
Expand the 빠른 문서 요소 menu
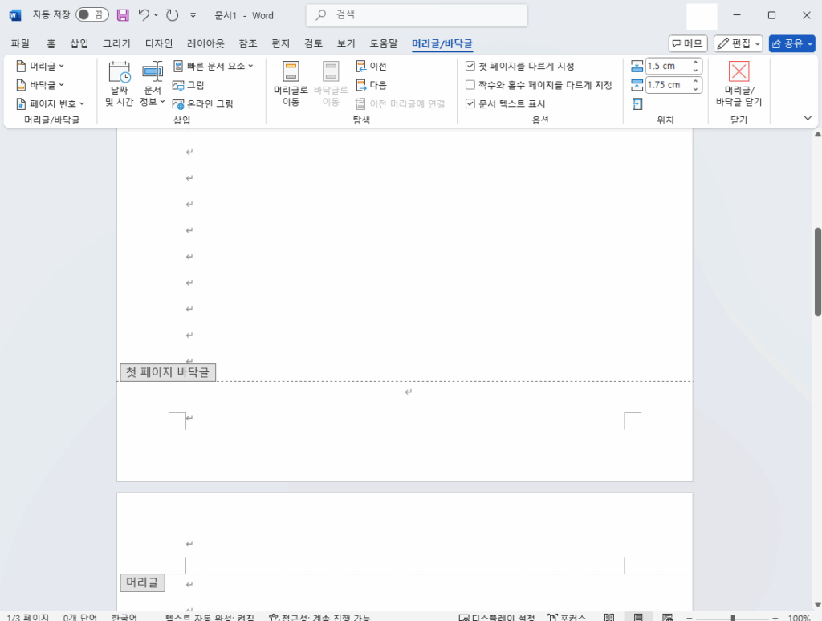click(211, 66)
